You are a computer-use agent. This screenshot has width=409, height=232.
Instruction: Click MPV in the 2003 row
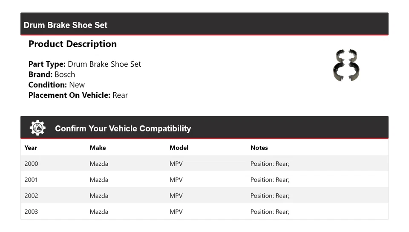click(x=176, y=212)
